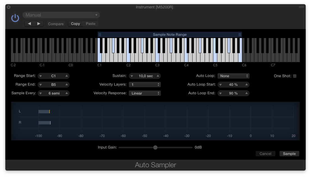Click the Paste button
The height and width of the screenshot is (177, 311).
91,24
